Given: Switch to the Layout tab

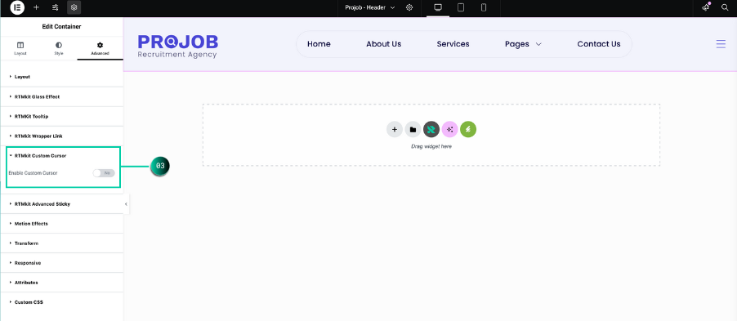Looking at the screenshot, I should click(x=20, y=48).
